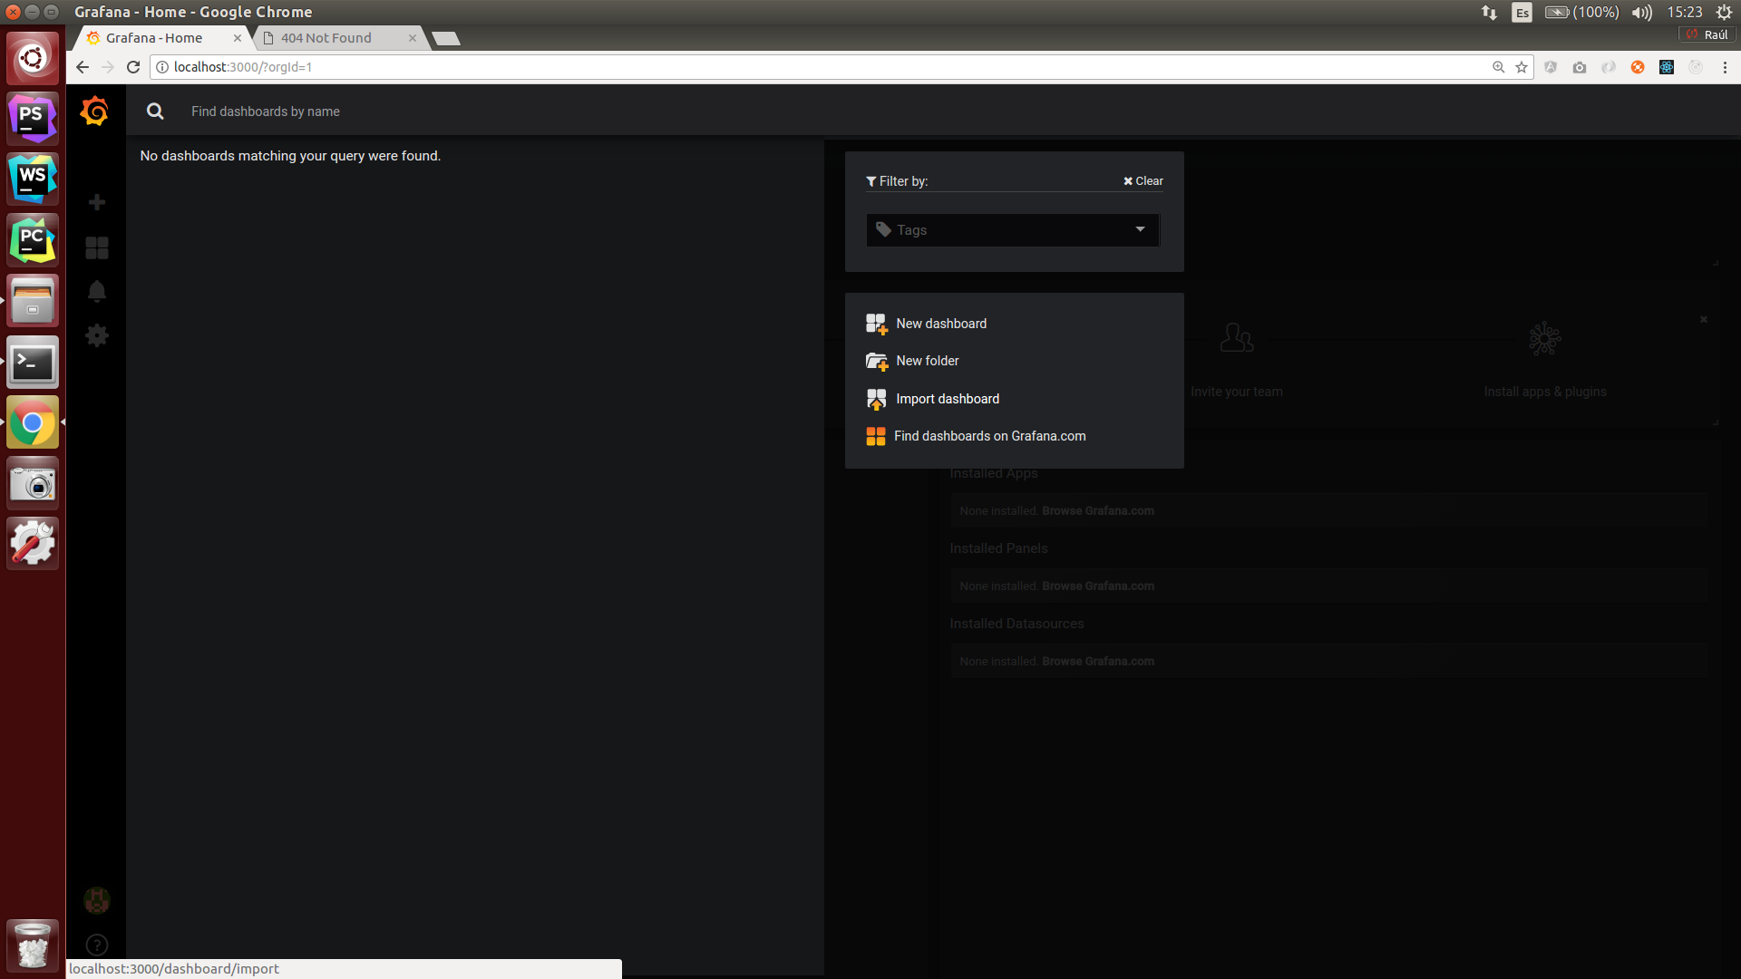Select New dashboard option
The height and width of the screenshot is (979, 1741).
pyautogui.click(x=940, y=324)
